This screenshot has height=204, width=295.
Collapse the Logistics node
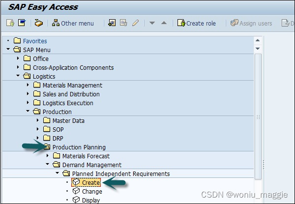pyautogui.click(x=18, y=76)
